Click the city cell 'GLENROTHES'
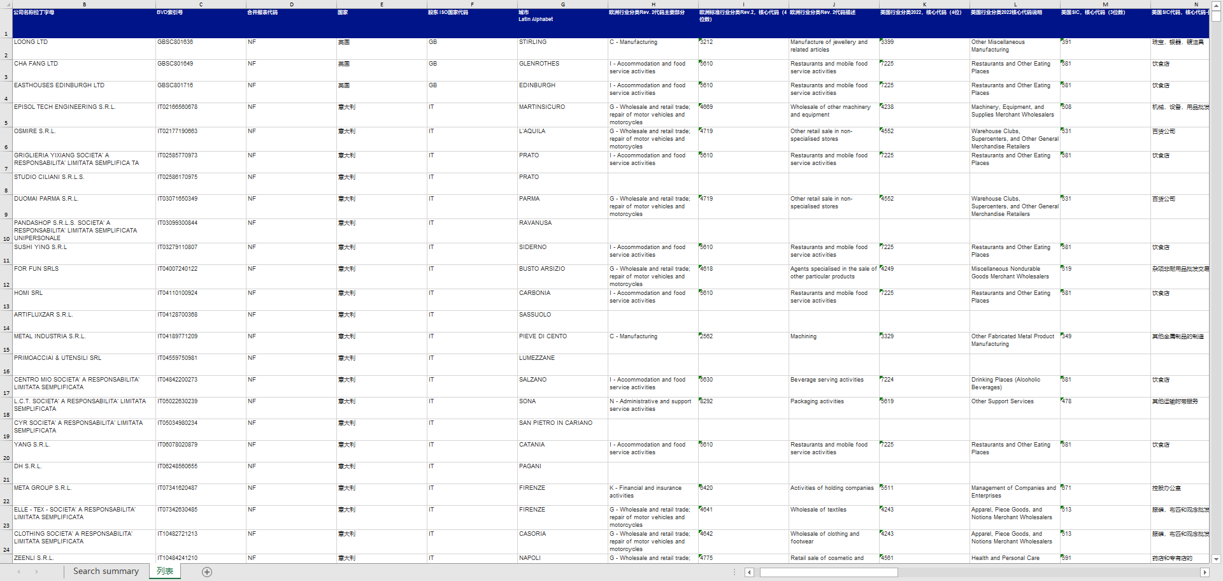Screen dimensions: 1223x581 click(562, 71)
